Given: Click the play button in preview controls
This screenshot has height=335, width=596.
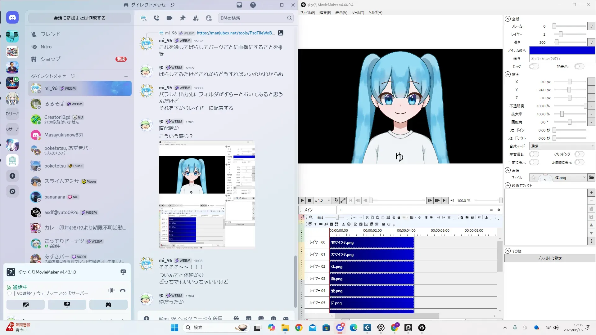Looking at the screenshot, I should click(302, 200).
